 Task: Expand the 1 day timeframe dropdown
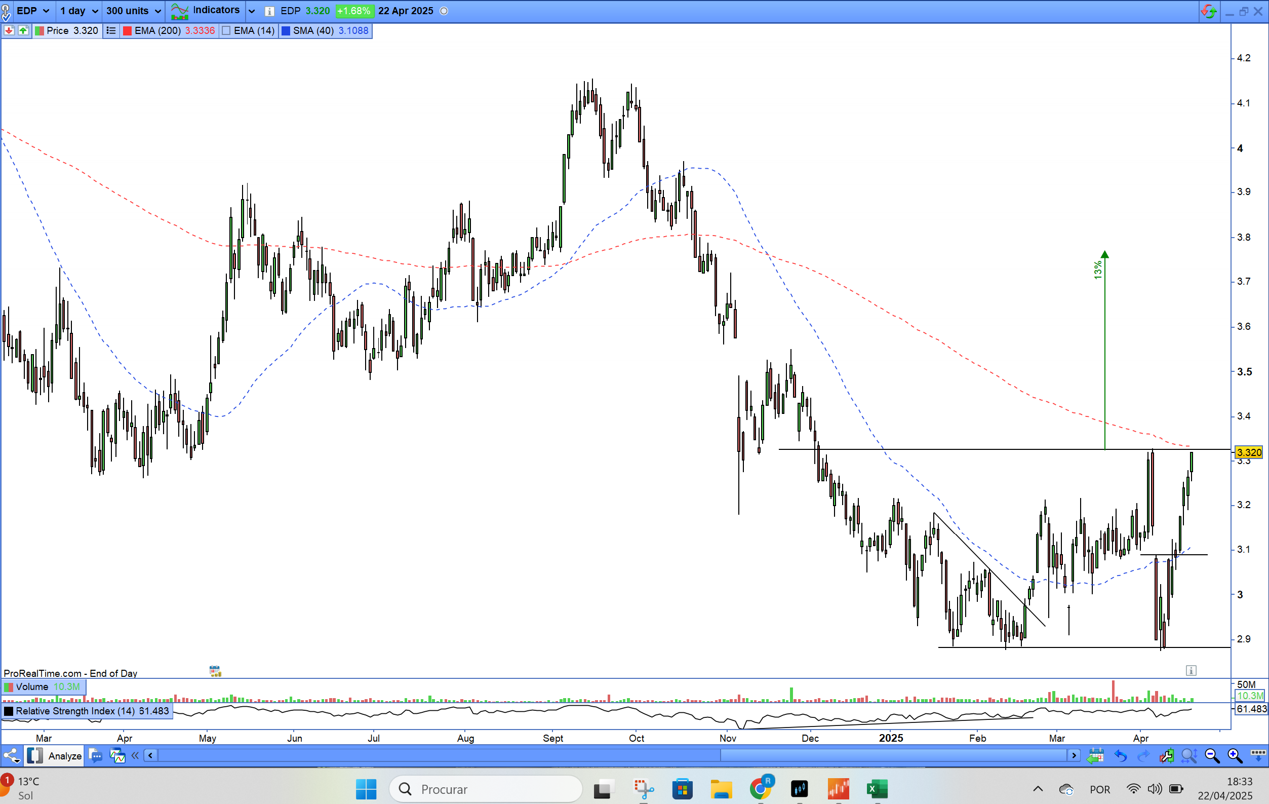pyautogui.click(x=79, y=11)
